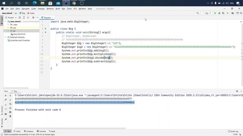
Task: Open the Navigate menu
Action: (25, 9)
